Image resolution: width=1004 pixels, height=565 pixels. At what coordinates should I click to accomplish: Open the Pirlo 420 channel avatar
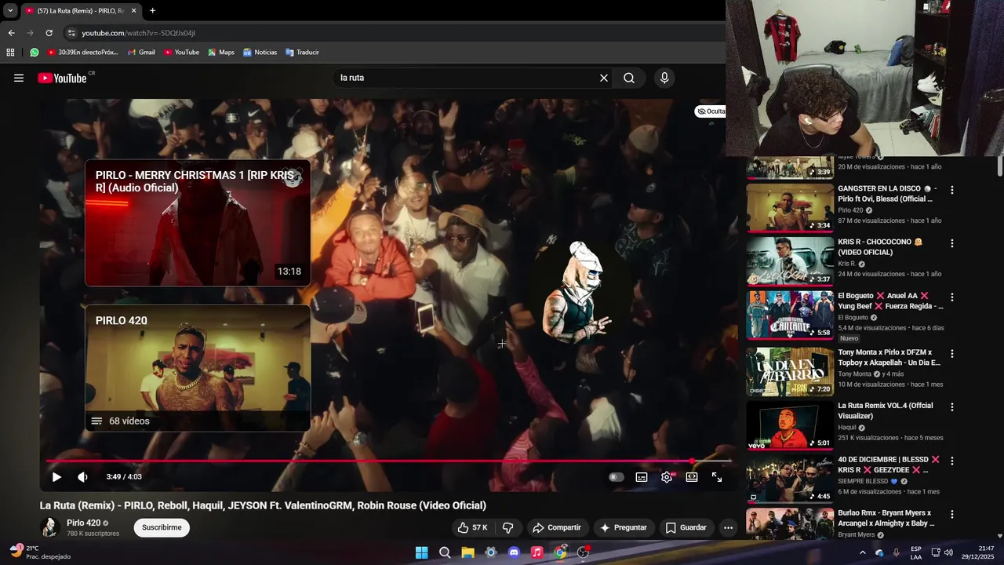pos(50,527)
